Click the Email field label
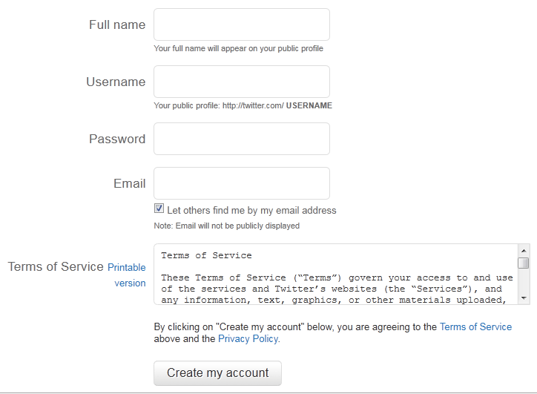The width and height of the screenshot is (537, 394). pyautogui.click(x=129, y=183)
